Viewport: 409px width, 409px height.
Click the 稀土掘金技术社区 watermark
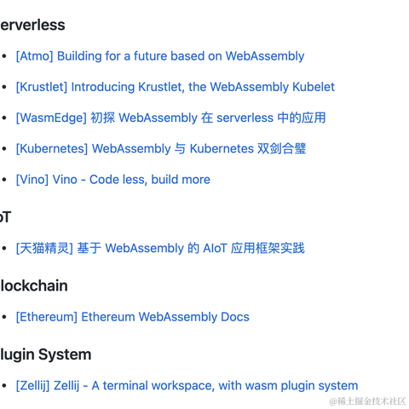(x=367, y=401)
